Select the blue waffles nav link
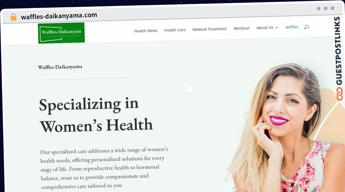This screenshot has height=192, width=345. point(292,27)
